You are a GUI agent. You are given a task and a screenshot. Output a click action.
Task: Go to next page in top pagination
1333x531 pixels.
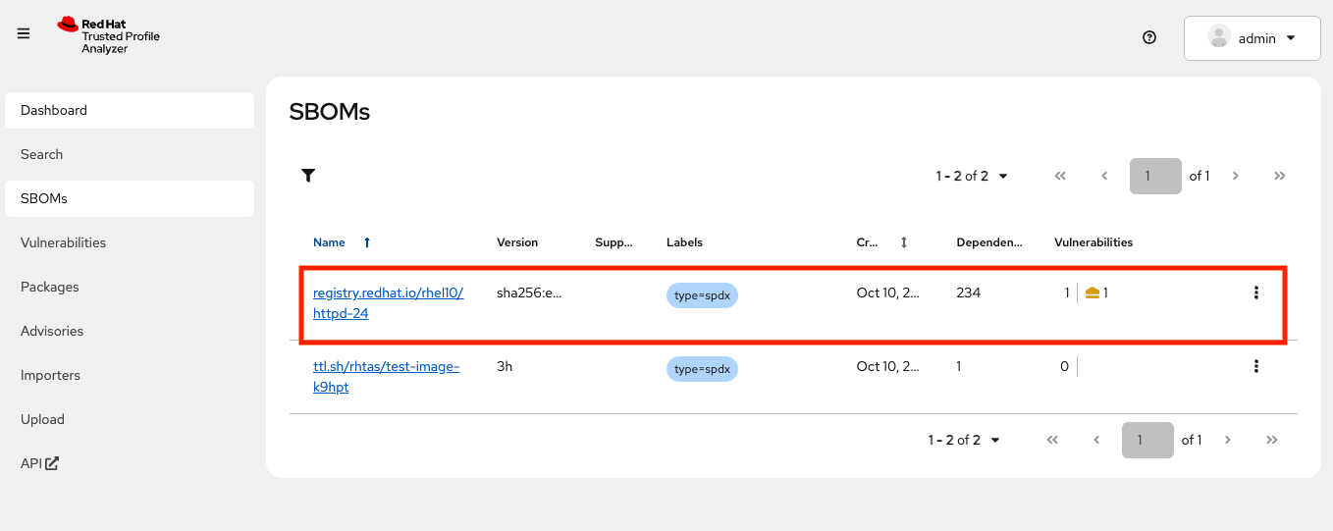point(1236,176)
